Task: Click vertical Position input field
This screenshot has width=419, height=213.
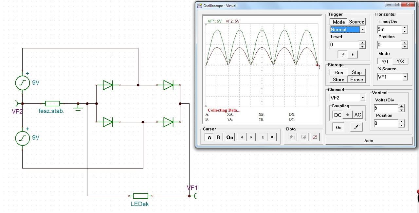Action: point(386,123)
